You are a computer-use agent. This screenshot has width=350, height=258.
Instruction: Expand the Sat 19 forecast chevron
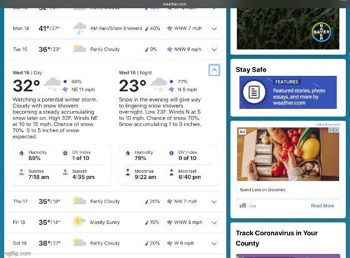[x=214, y=244]
